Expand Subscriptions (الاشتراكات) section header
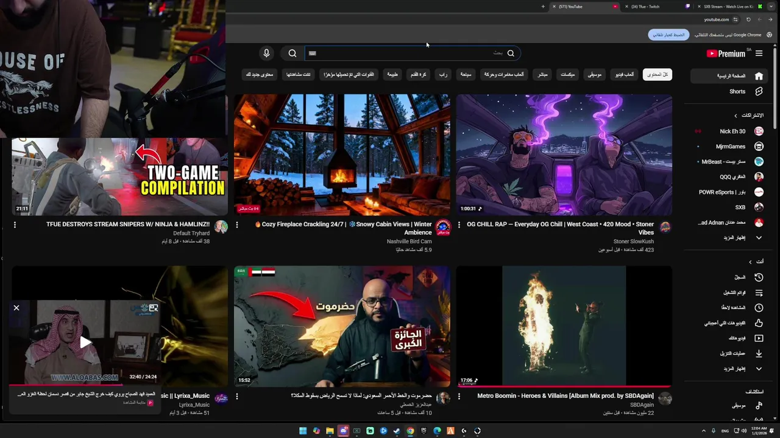The image size is (780, 438). pos(748,115)
